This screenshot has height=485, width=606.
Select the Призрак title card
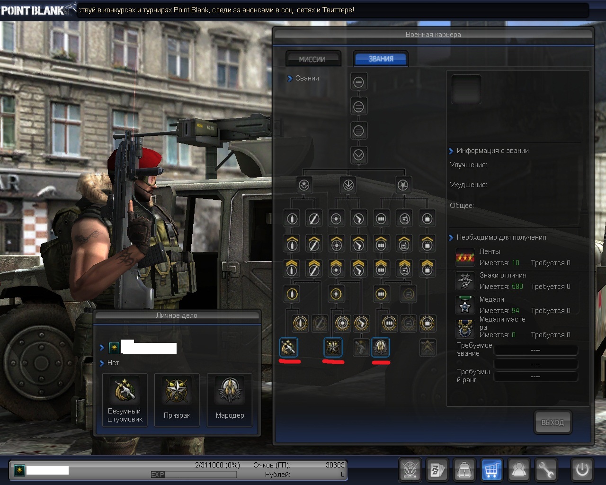pyautogui.click(x=177, y=400)
